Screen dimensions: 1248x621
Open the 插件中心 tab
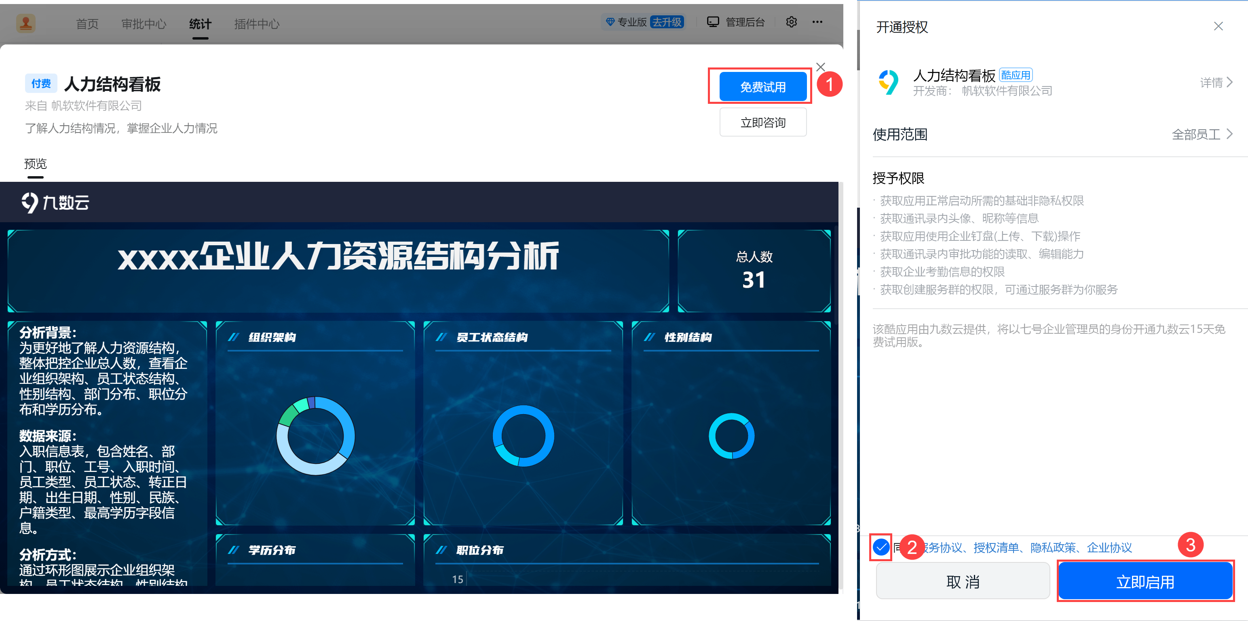tap(256, 24)
